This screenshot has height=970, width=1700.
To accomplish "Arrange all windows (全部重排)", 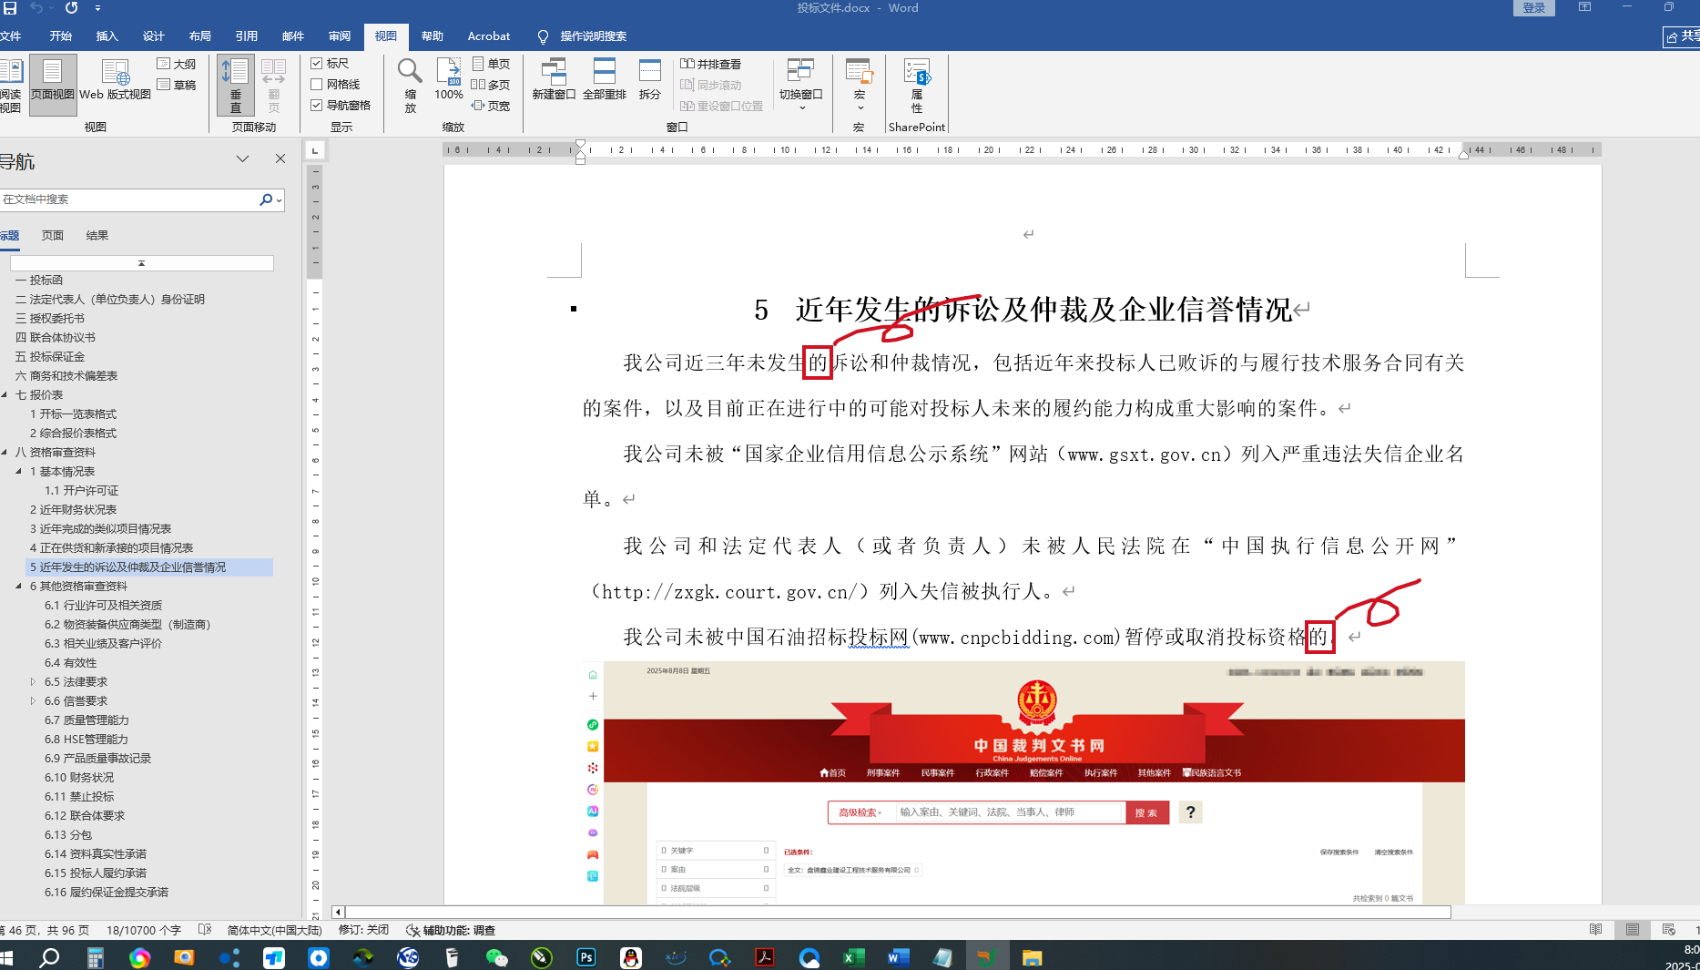I will [605, 80].
